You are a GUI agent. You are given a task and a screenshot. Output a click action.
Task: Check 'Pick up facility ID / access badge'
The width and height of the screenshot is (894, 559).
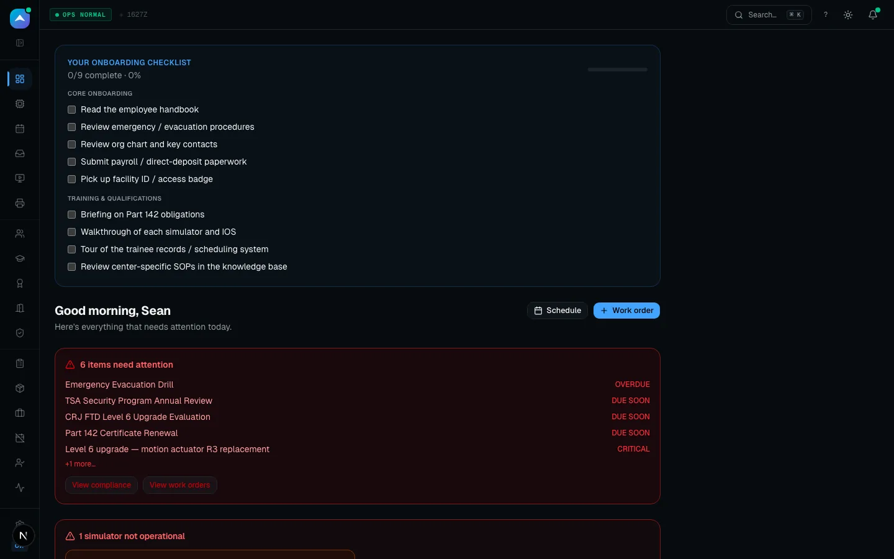[x=72, y=179]
